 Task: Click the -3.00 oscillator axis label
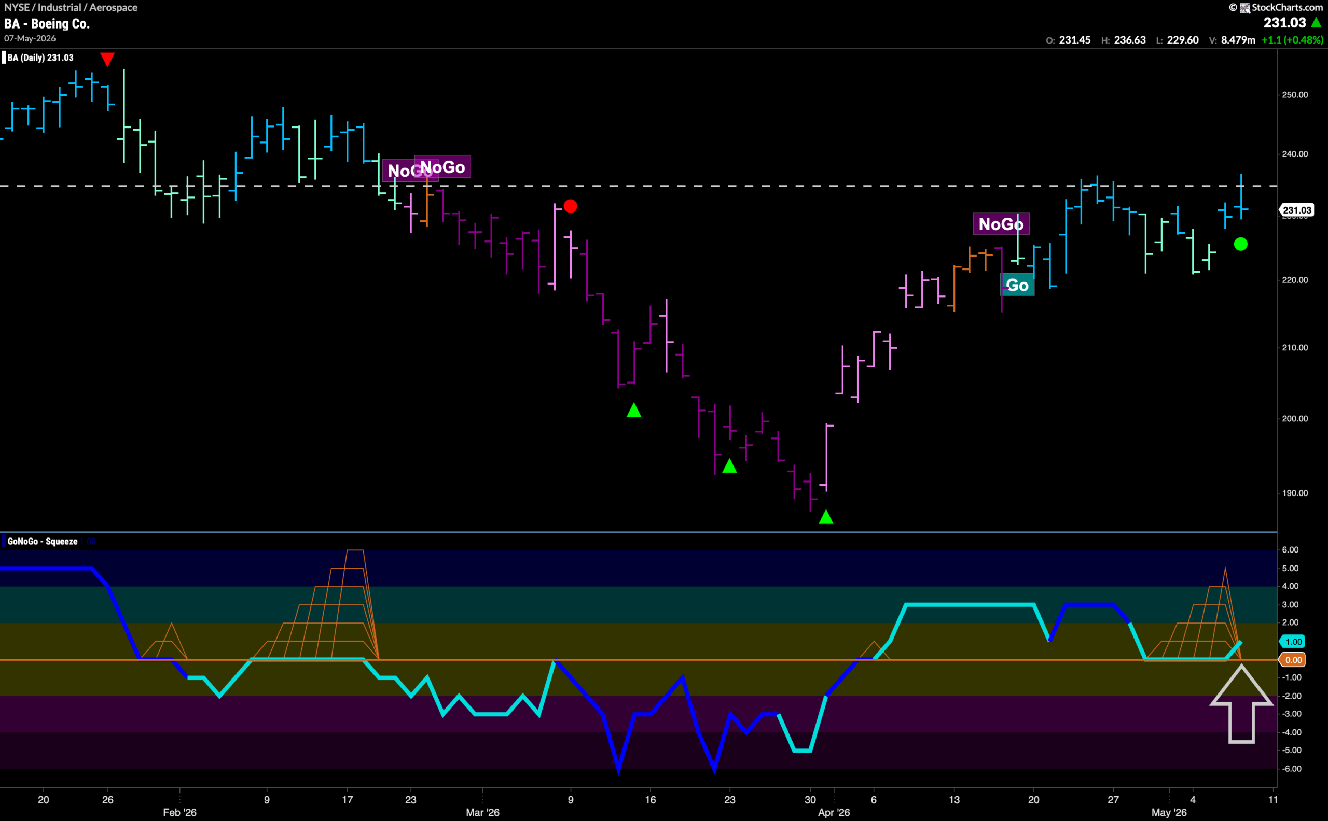tap(1291, 714)
